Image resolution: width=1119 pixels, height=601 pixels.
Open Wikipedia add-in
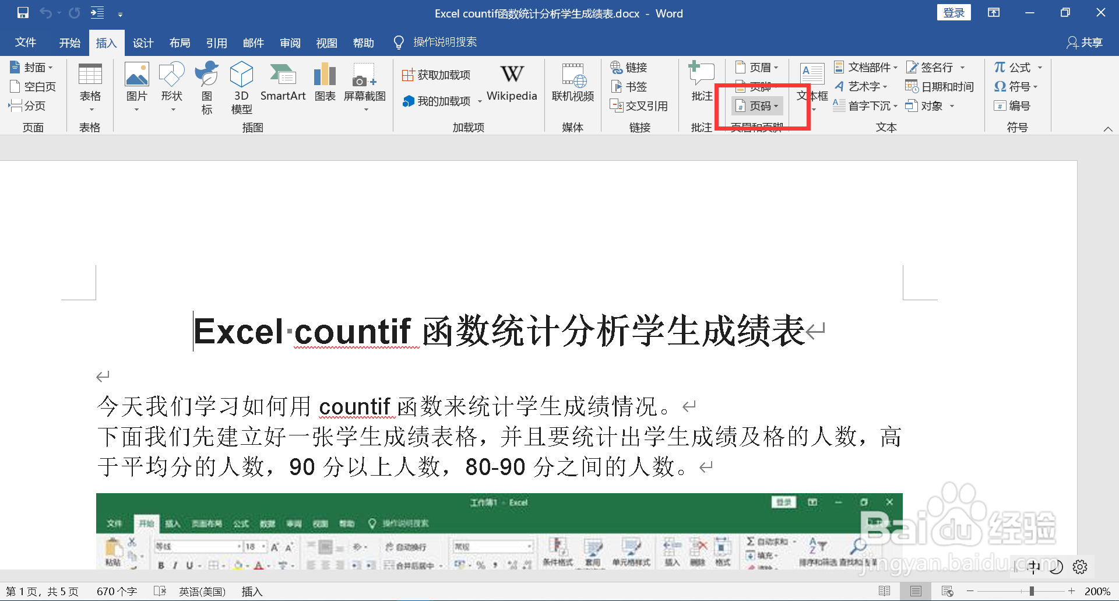[512, 82]
